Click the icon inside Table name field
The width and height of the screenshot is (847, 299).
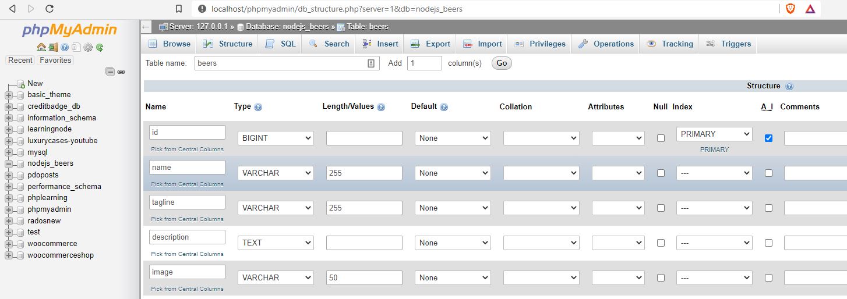[371, 63]
